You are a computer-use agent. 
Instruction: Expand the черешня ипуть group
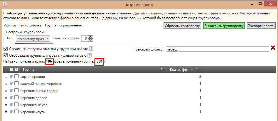click(6, 112)
